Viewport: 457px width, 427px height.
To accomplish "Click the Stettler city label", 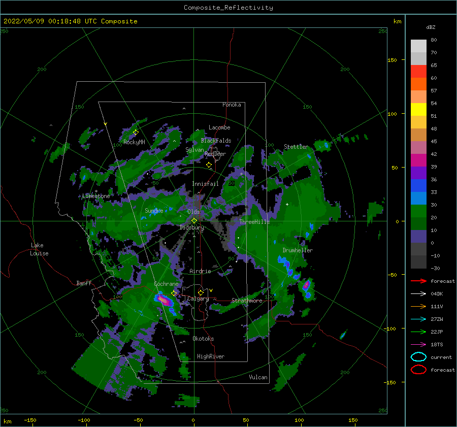I will click(x=296, y=147).
